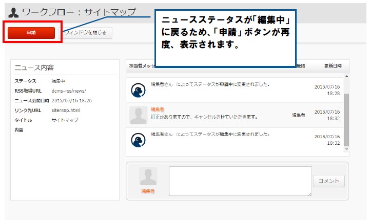Screen dimensions: 369x222
Task: Click the sitemap.html link URL value
Action: point(66,110)
